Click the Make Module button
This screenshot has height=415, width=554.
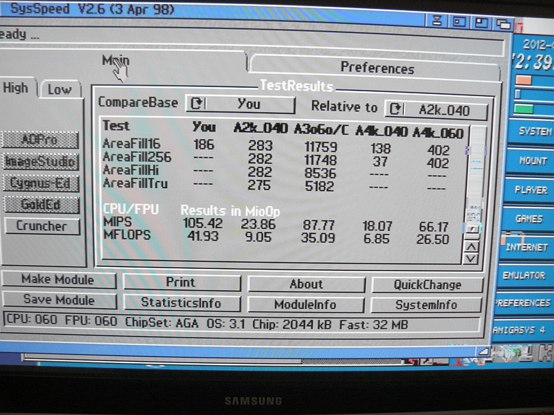coord(59,280)
